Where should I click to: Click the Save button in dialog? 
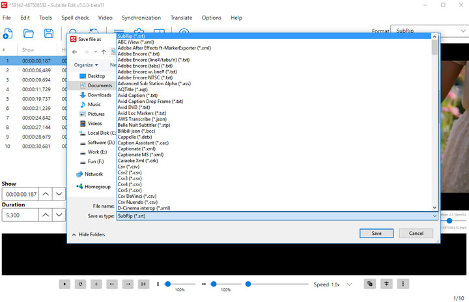pos(377,233)
